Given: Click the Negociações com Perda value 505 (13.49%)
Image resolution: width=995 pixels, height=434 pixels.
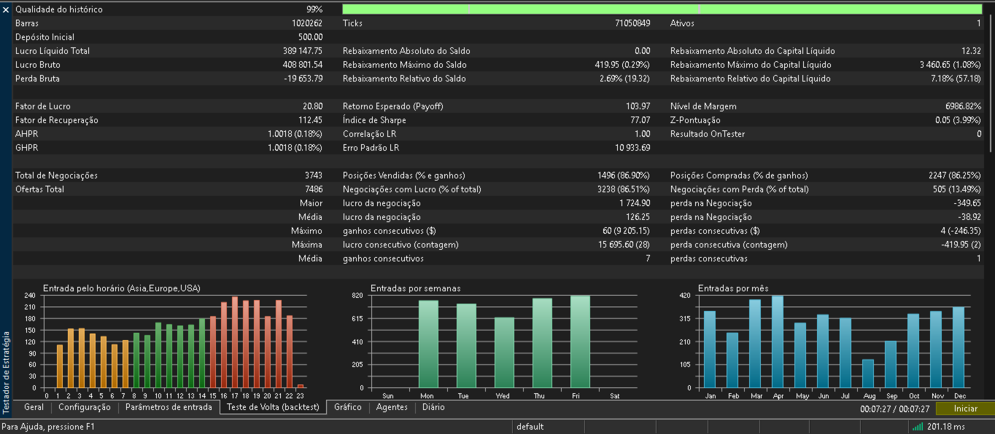Looking at the screenshot, I should click(x=956, y=189).
